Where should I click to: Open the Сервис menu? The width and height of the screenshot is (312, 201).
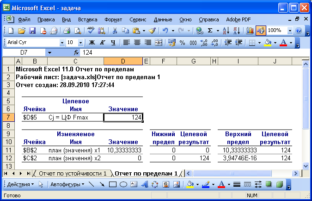138,19
